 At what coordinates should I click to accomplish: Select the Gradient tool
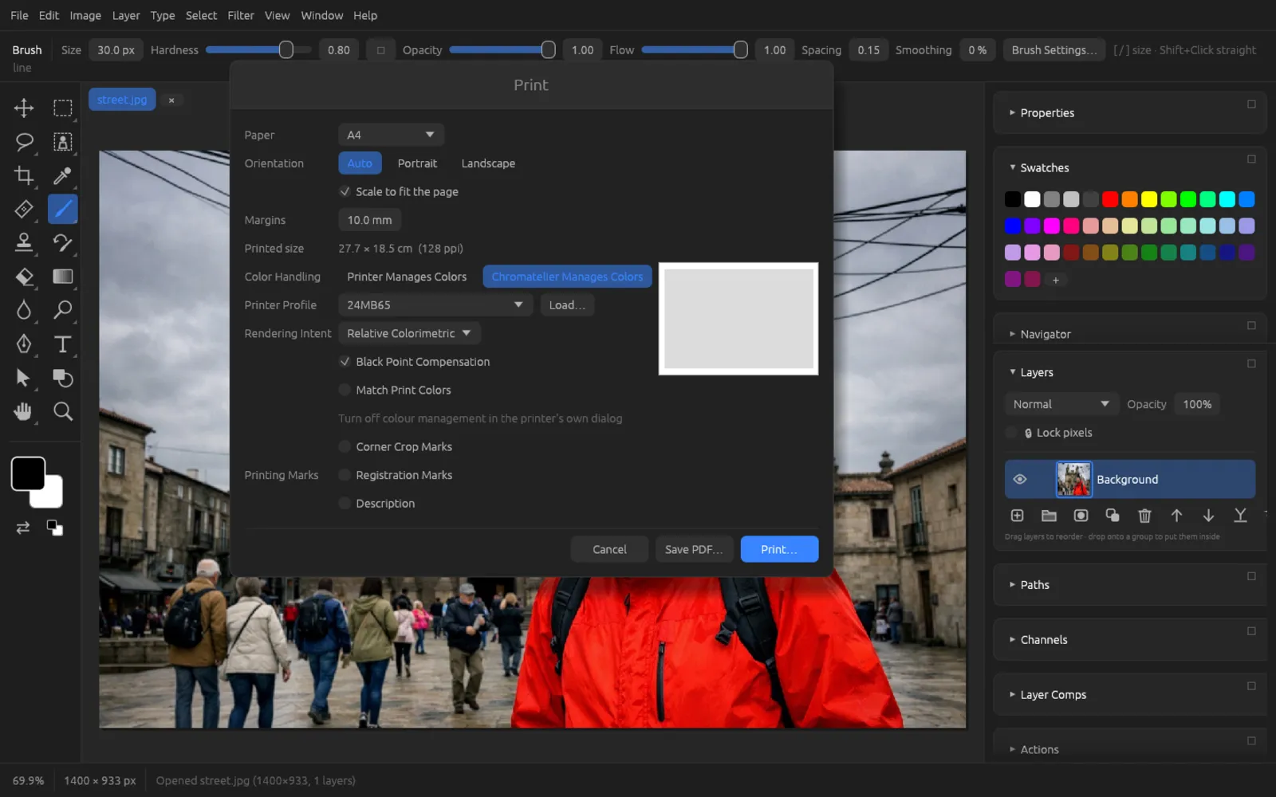click(x=63, y=277)
